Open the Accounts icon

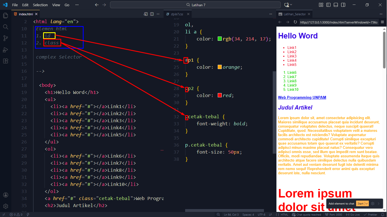click(5, 195)
